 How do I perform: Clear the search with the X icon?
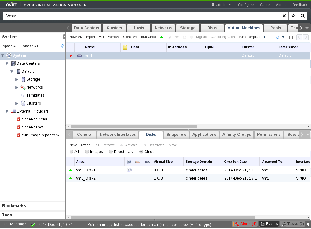point(284,16)
